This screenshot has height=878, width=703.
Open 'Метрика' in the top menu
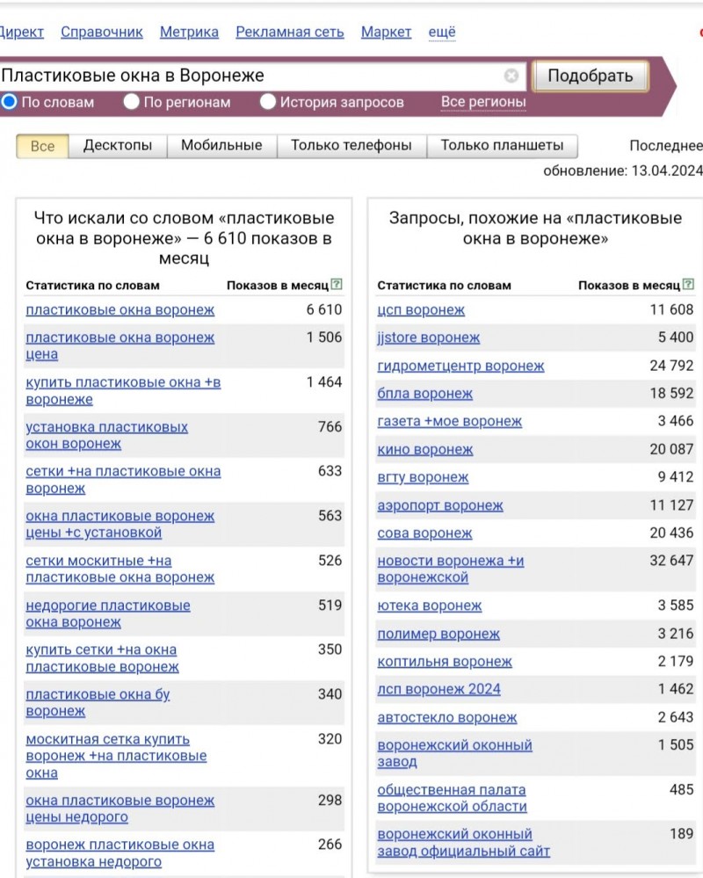coord(189,32)
